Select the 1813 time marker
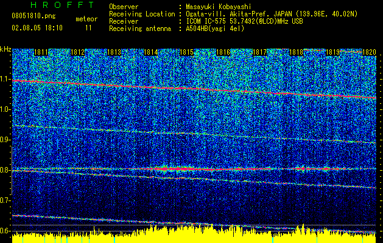 pos(114,53)
